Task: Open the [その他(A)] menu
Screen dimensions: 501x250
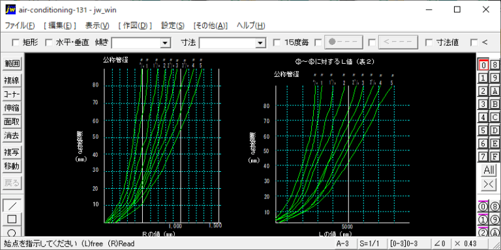Action: tap(211, 26)
